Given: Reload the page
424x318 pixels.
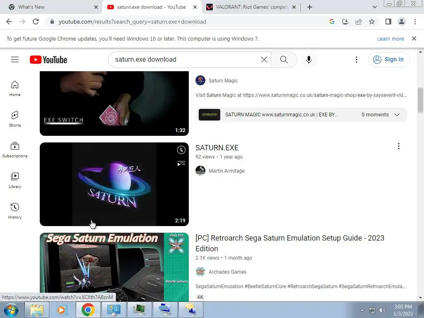Looking at the screenshot, I should click(36, 22).
